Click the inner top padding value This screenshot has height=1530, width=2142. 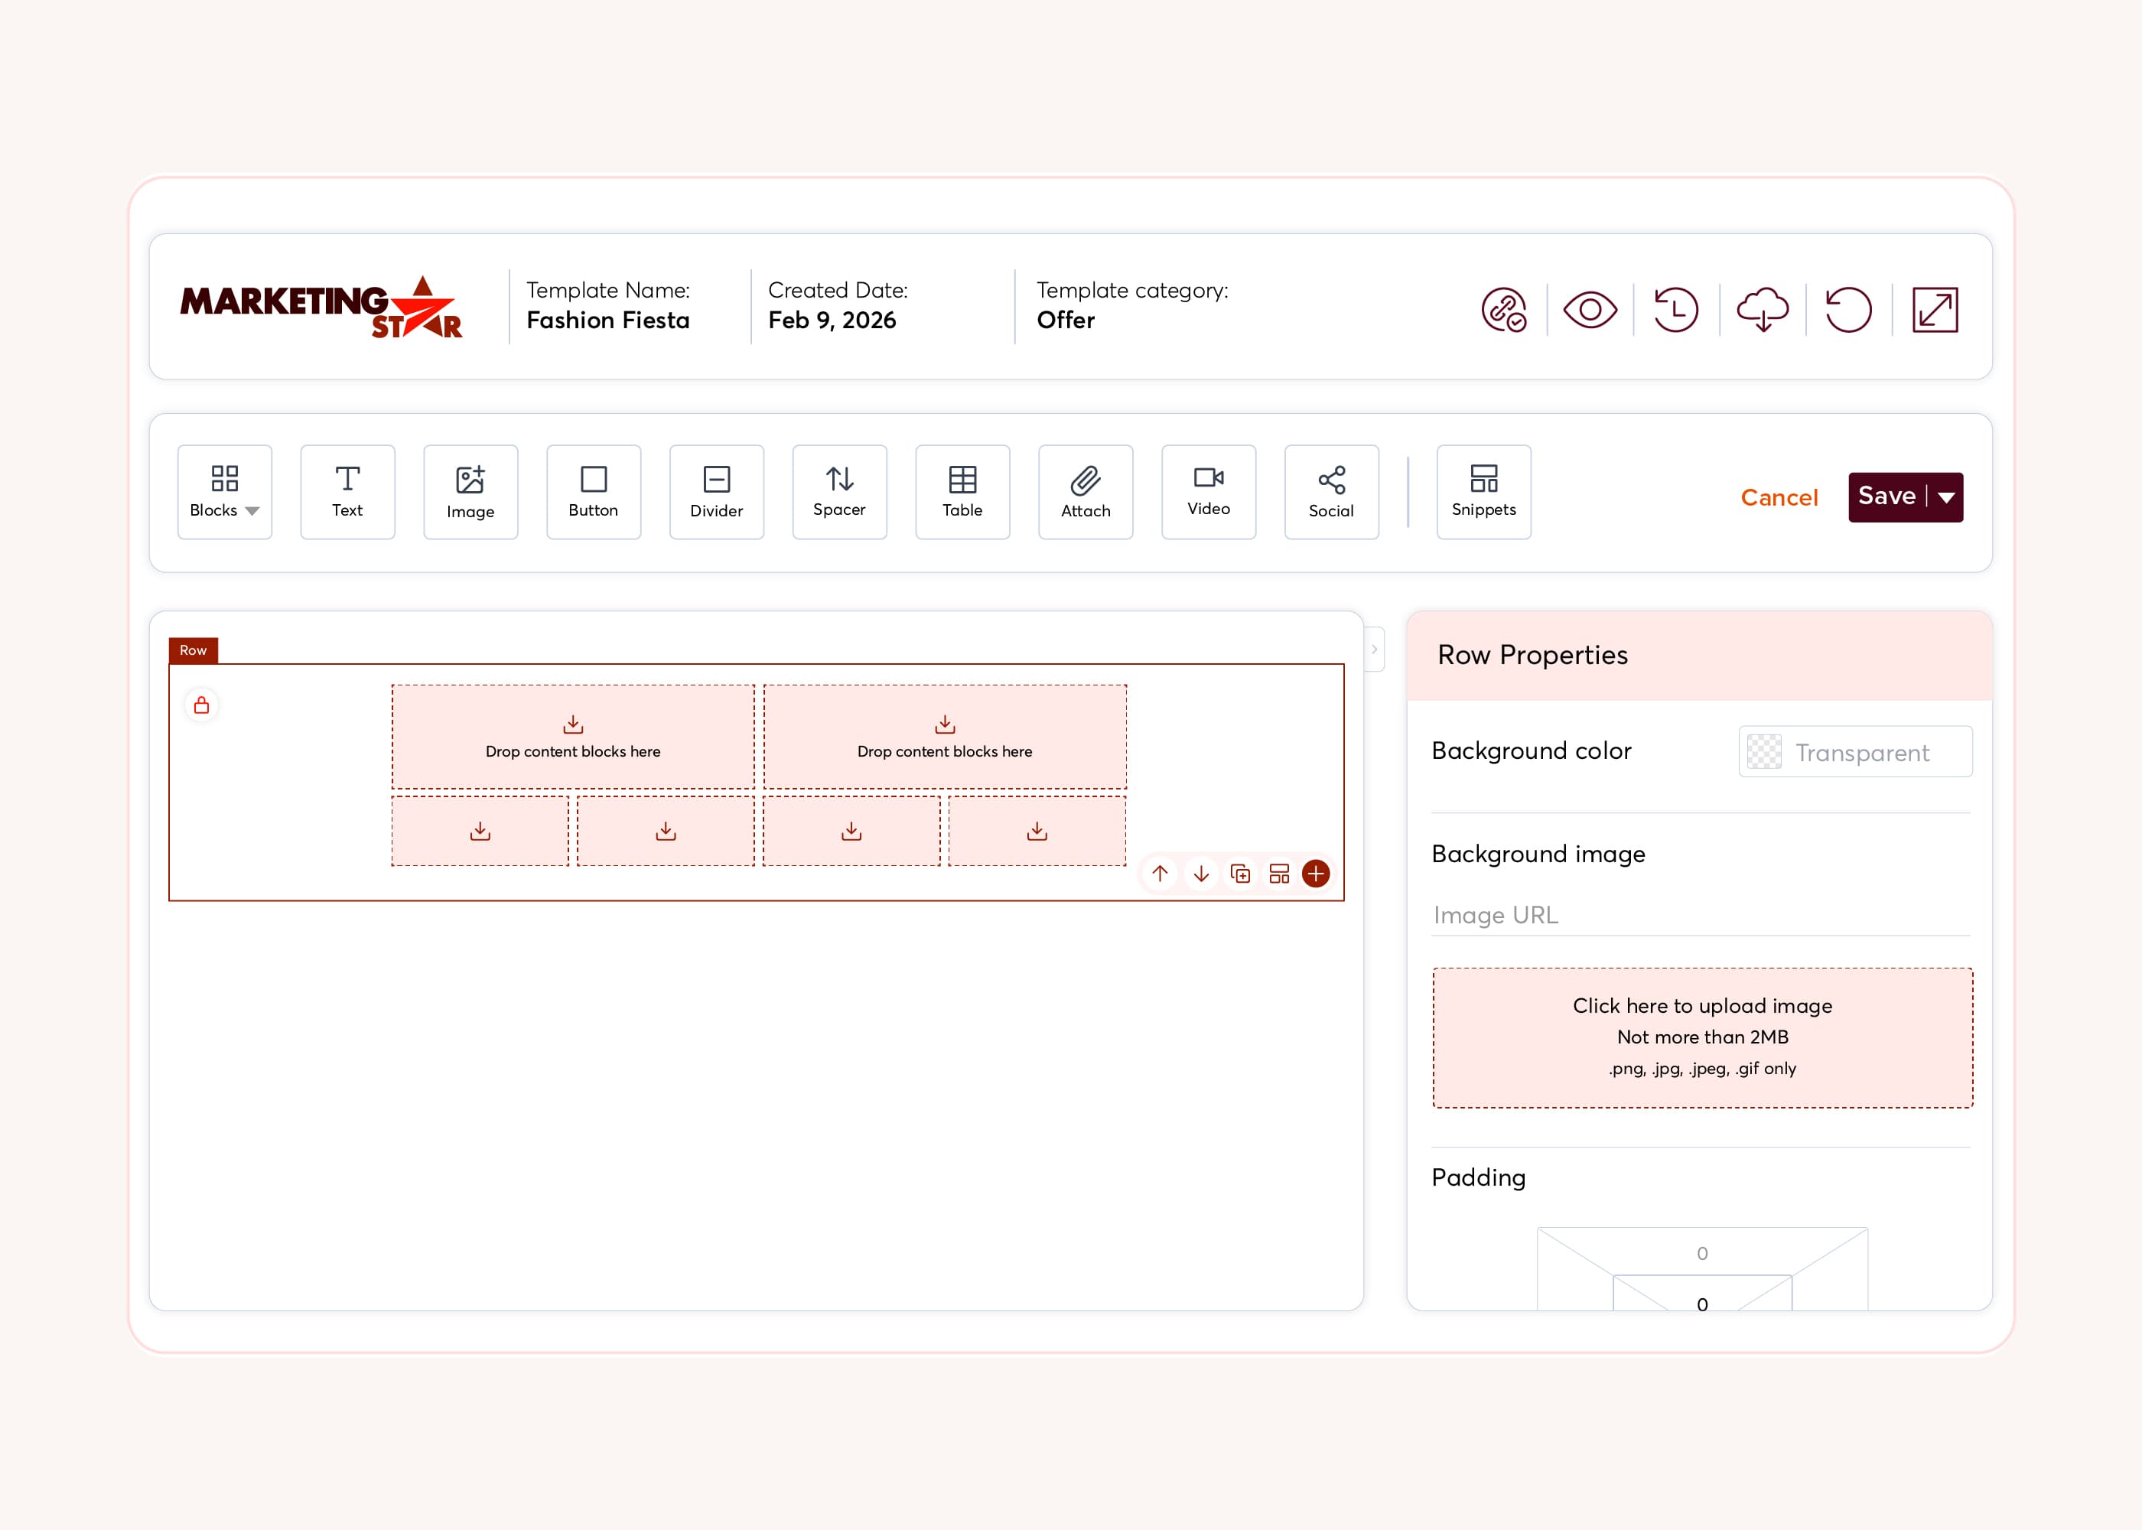point(1702,1304)
